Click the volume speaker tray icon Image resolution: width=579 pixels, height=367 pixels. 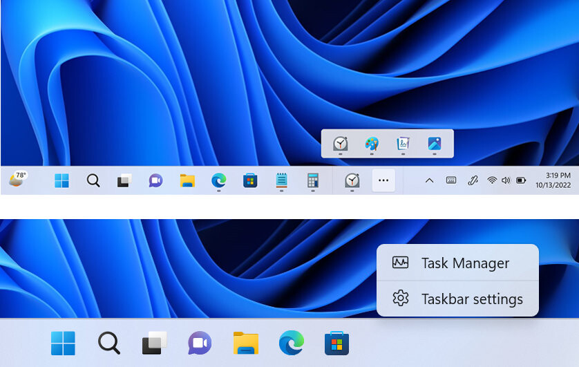tap(506, 180)
